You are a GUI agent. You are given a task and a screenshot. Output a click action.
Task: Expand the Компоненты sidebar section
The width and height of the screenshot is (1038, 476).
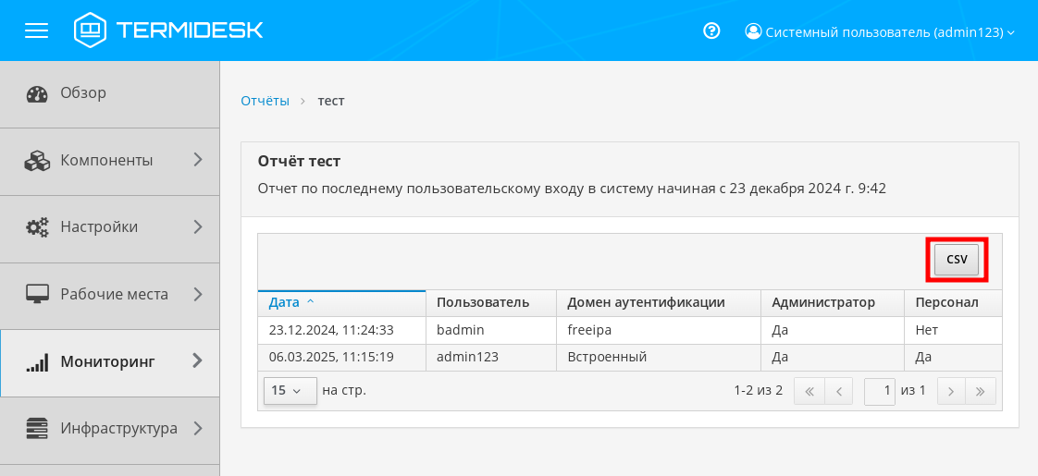pyautogui.click(x=197, y=160)
